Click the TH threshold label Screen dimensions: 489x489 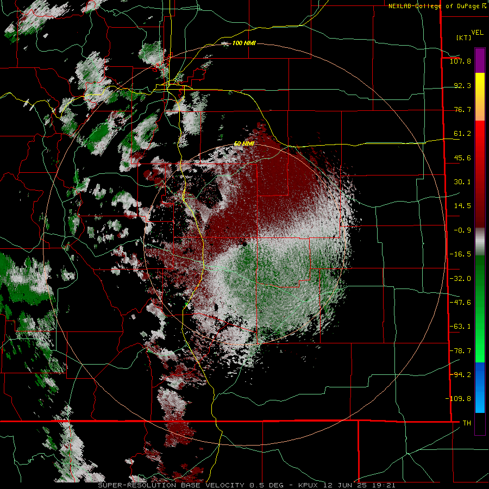coord(467,423)
